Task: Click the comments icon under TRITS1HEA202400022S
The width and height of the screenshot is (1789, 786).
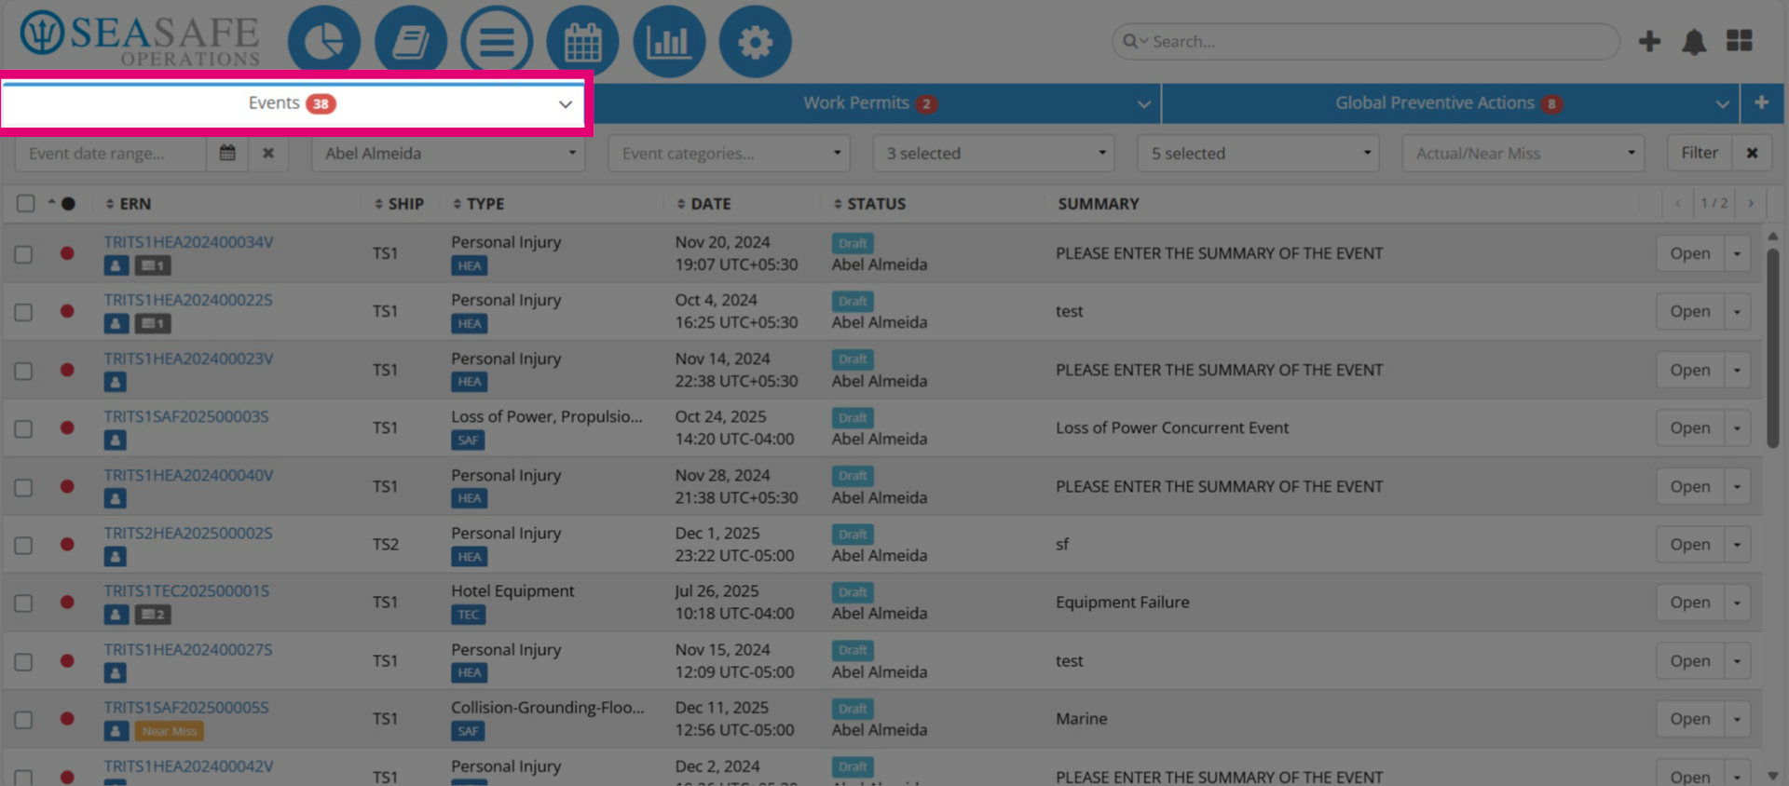Action: click(153, 324)
